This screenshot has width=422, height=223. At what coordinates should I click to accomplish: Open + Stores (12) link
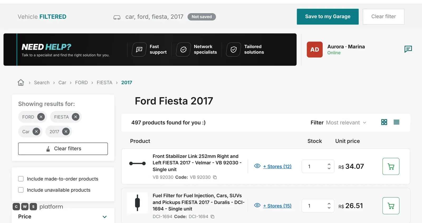click(277, 166)
